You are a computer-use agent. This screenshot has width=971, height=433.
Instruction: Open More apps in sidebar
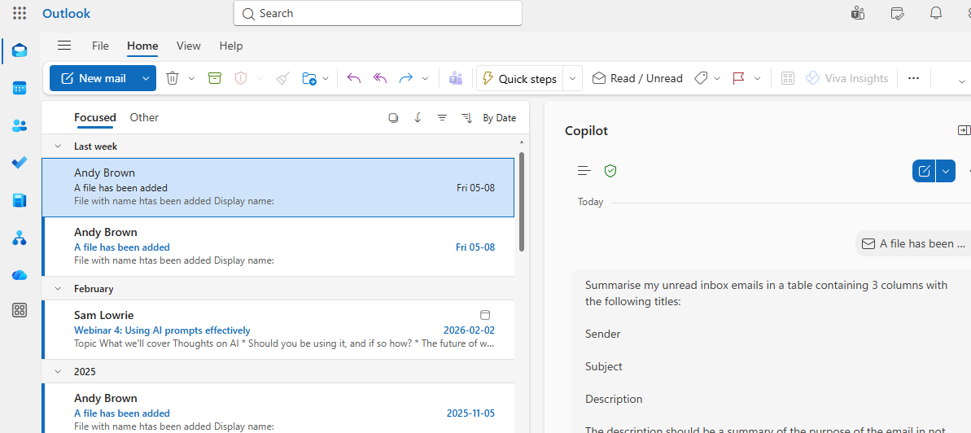tap(20, 311)
